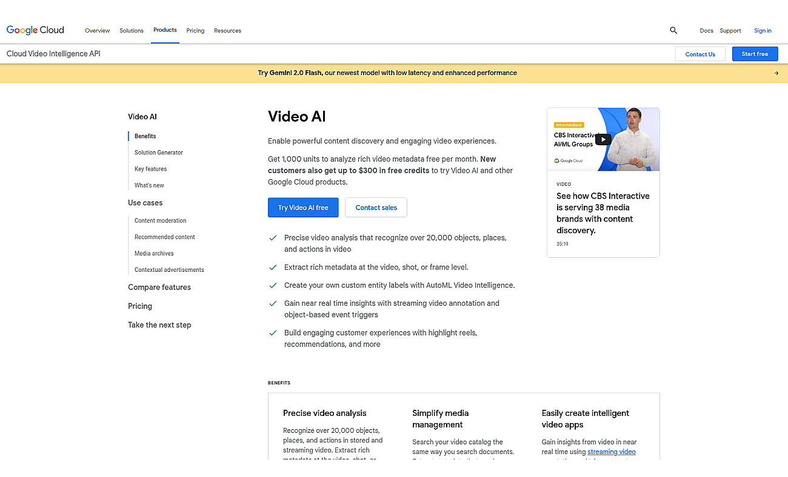This screenshot has height=477, width=788.
Task: Click the Precise video analysis heading
Action: click(325, 413)
